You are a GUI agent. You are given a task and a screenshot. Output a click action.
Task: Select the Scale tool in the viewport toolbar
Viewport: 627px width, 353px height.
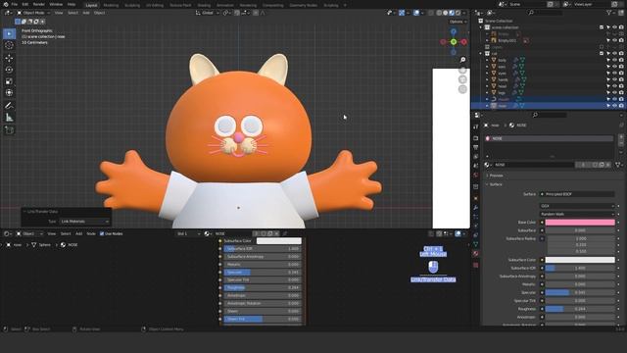[9, 81]
